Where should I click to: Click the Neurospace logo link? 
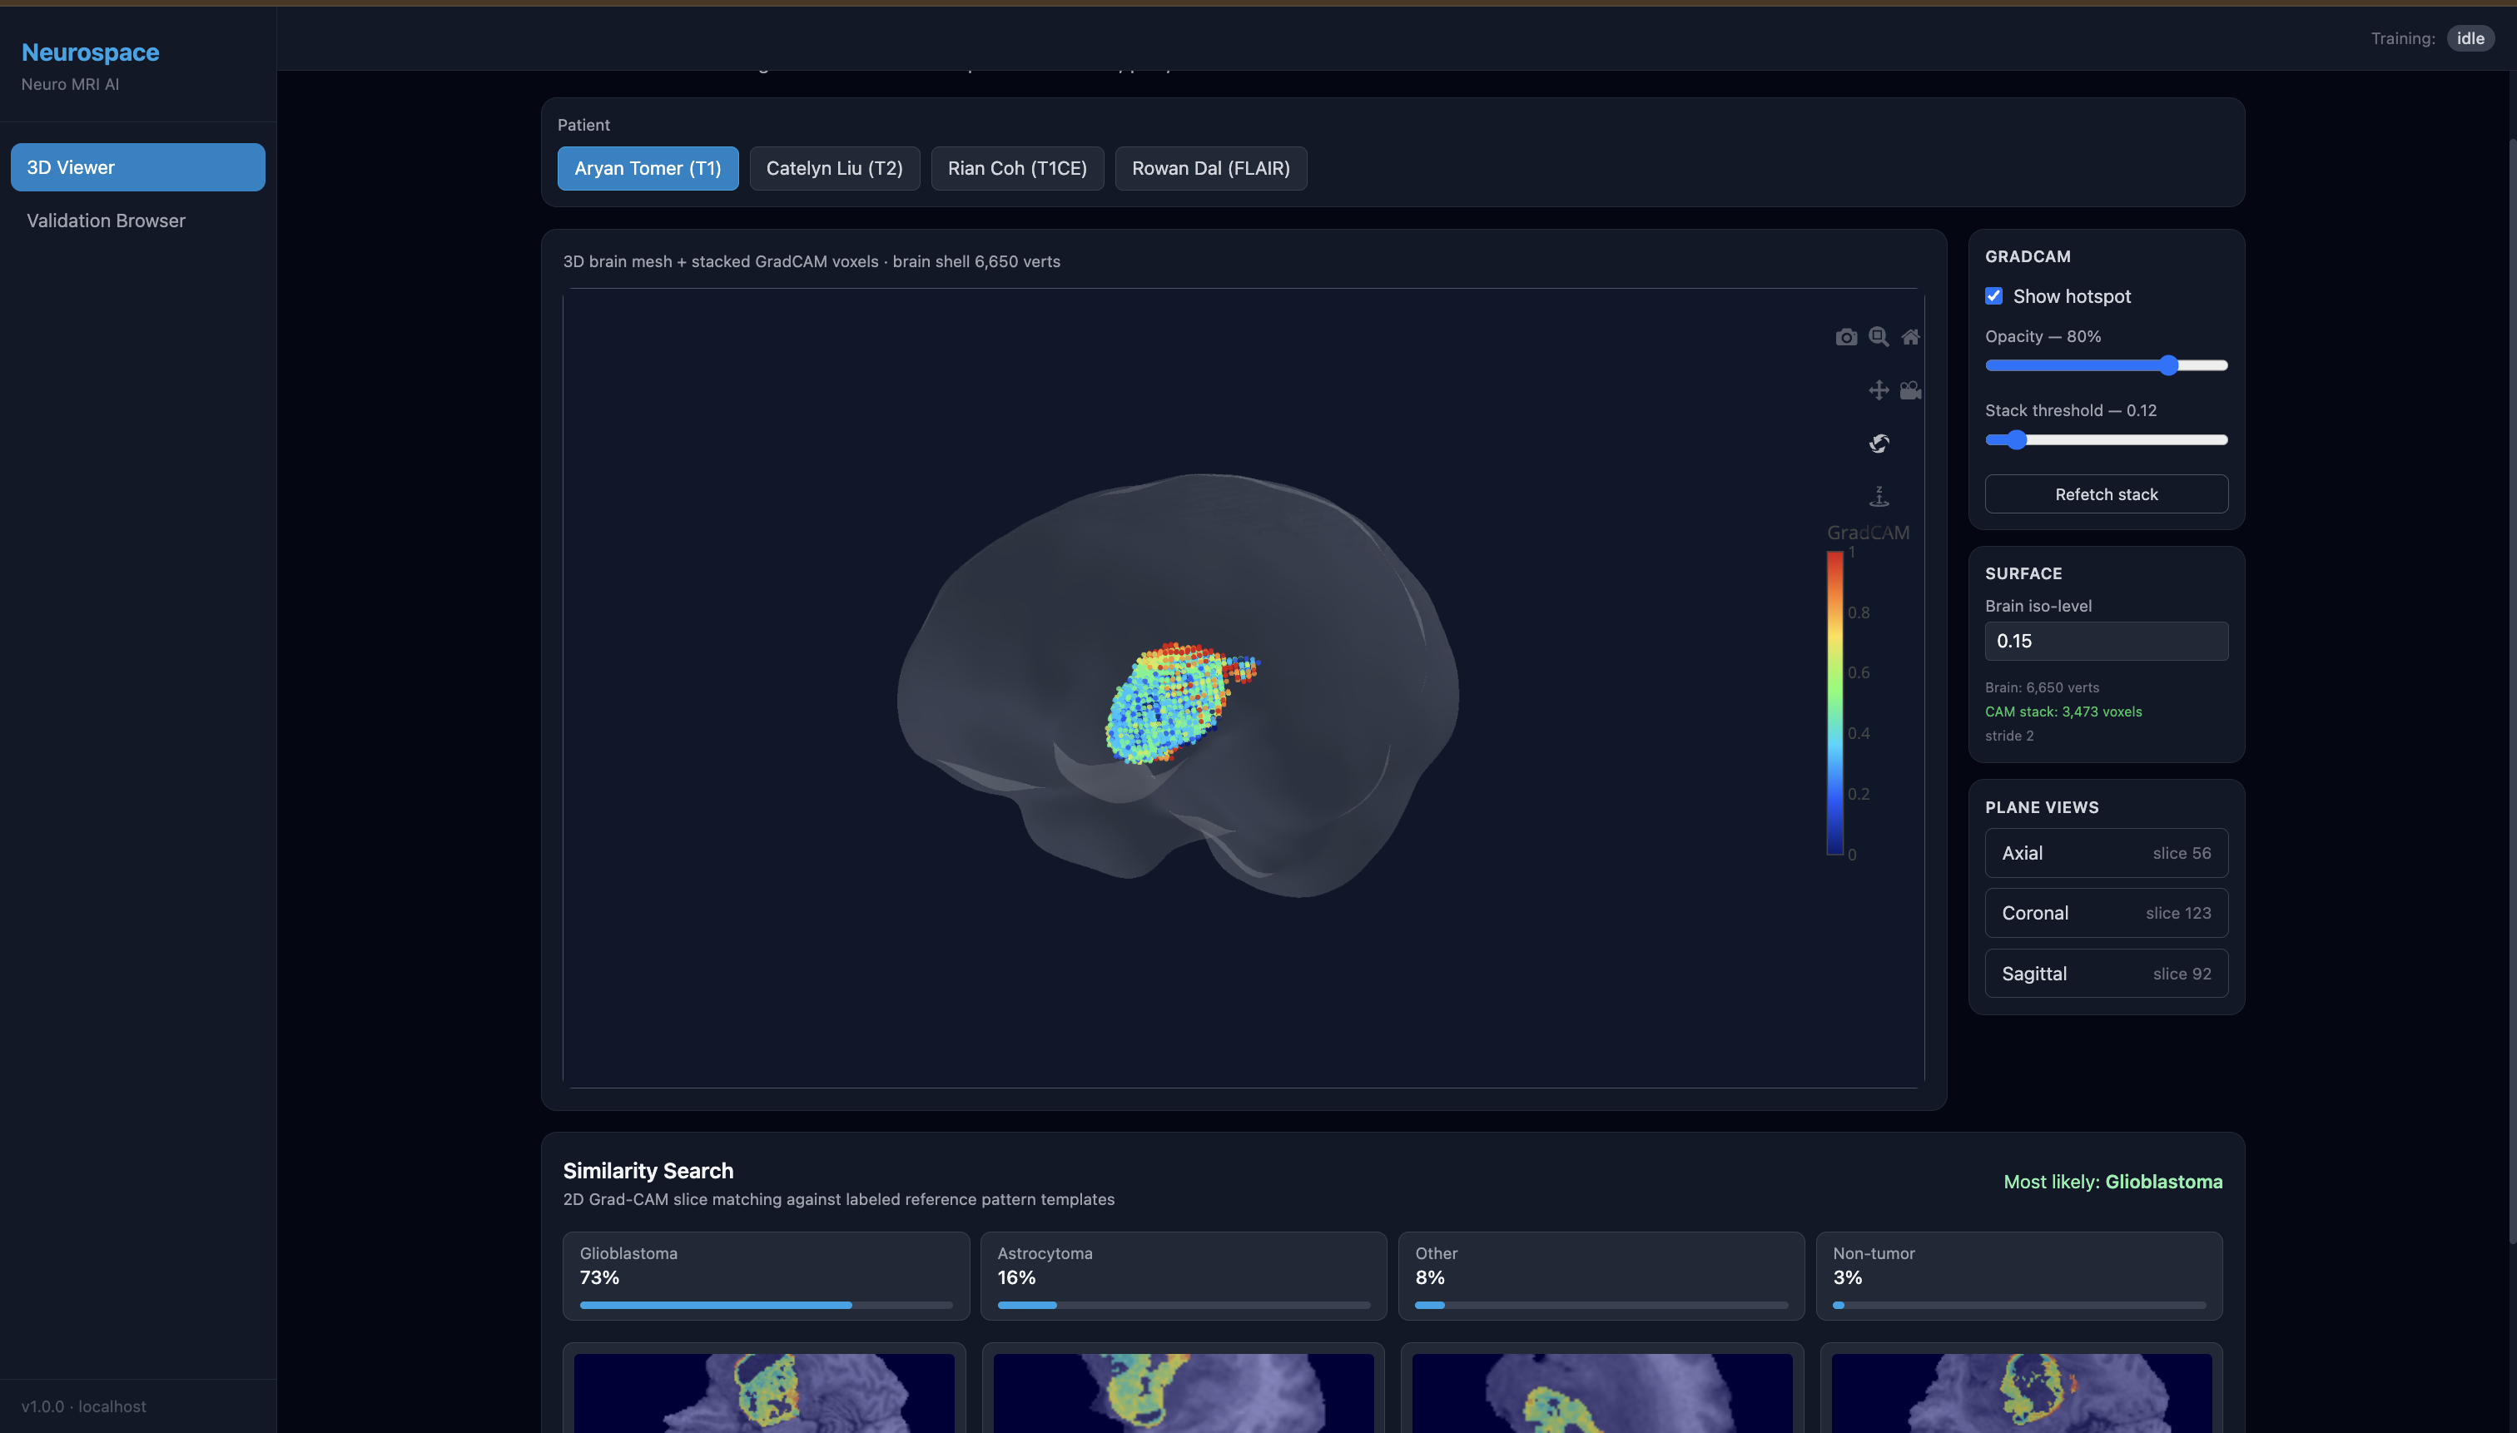pyautogui.click(x=91, y=52)
